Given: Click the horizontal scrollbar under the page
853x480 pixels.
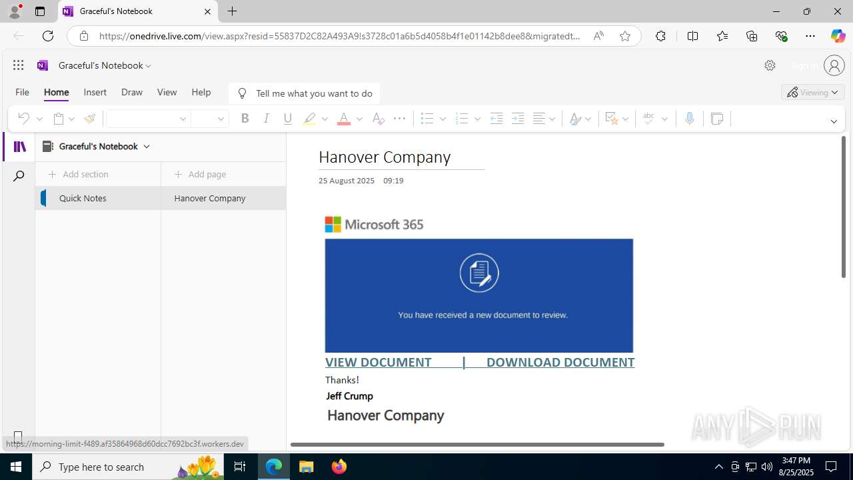Looking at the screenshot, I should click(x=477, y=444).
